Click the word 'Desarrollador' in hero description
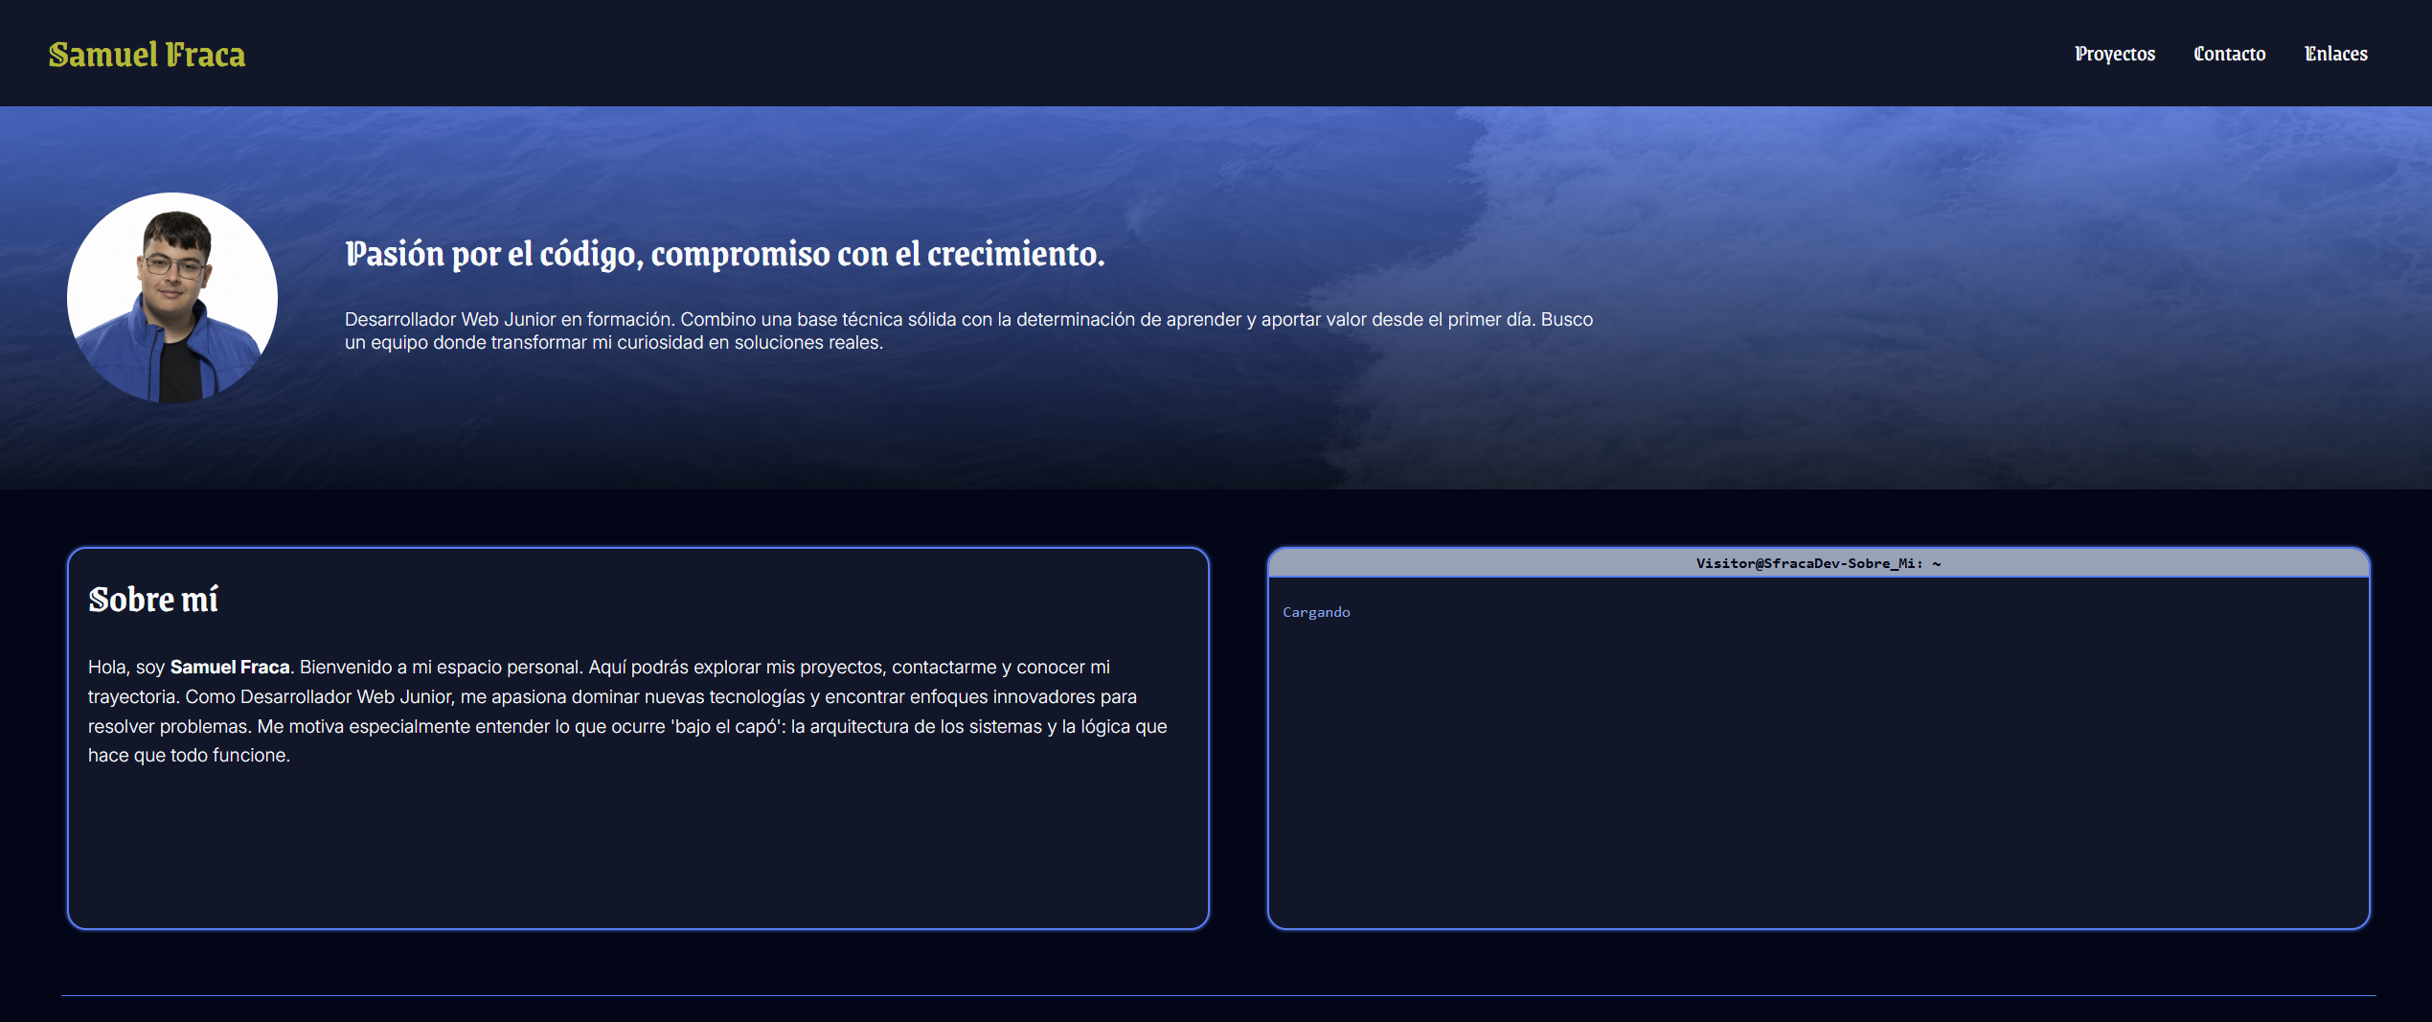 399,320
